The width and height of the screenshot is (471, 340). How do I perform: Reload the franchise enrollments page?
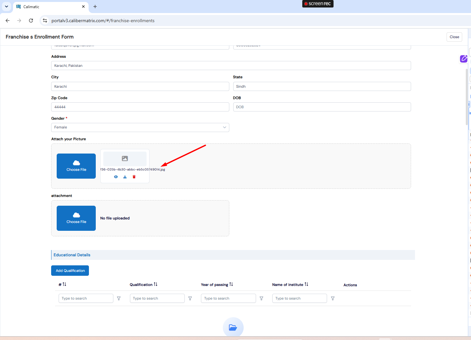tap(31, 21)
